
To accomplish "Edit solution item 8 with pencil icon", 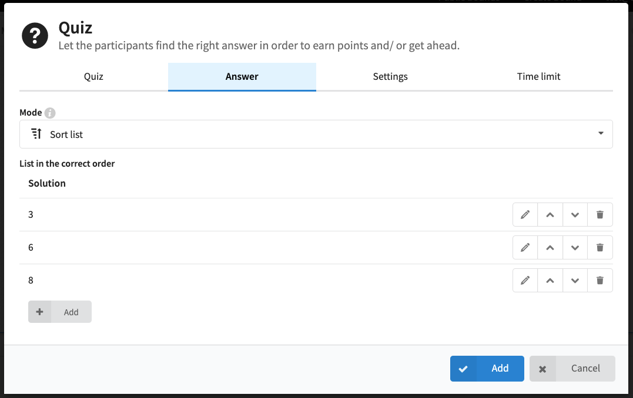I will pyautogui.click(x=525, y=280).
